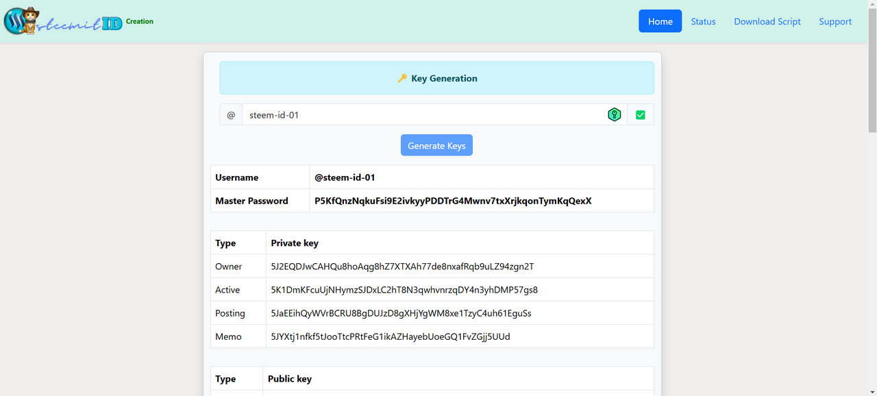
Task: Open the Support page
Action: [x=835, y=21]
